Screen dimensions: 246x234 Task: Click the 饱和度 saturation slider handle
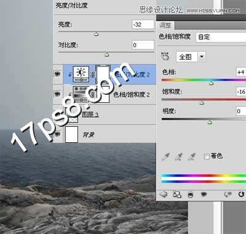pos(202,102)
